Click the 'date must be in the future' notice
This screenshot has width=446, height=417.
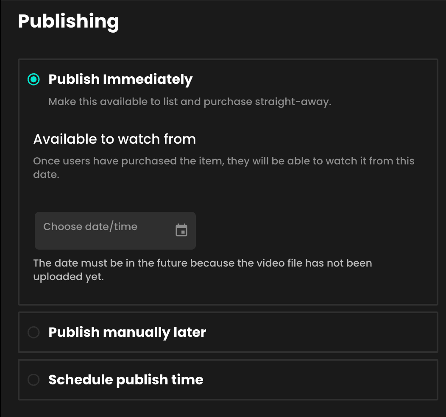pyautogui.click(x=203, y=270)
